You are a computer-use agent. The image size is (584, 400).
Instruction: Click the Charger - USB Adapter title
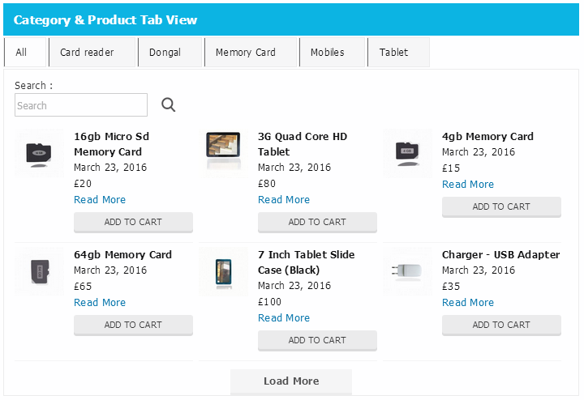click(x=500, y=255)
